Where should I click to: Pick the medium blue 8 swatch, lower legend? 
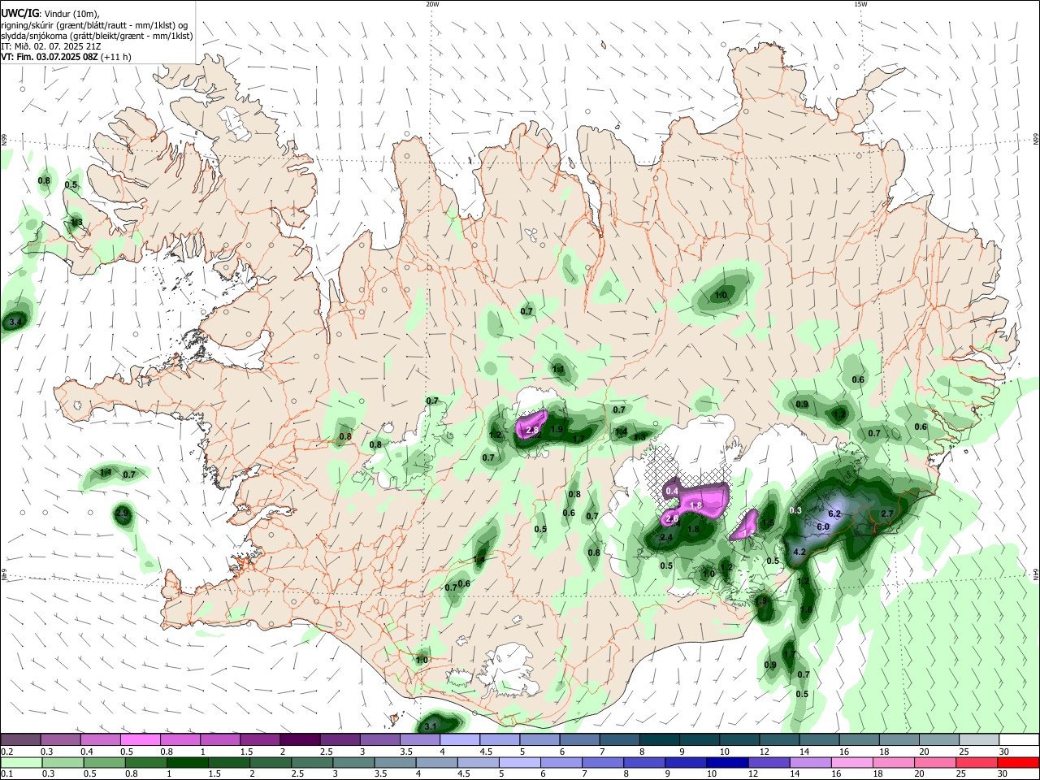(644, 762)
